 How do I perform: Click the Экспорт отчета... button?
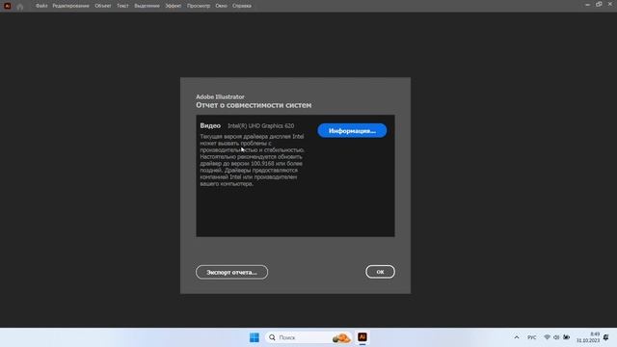click(x=231, y=272)
